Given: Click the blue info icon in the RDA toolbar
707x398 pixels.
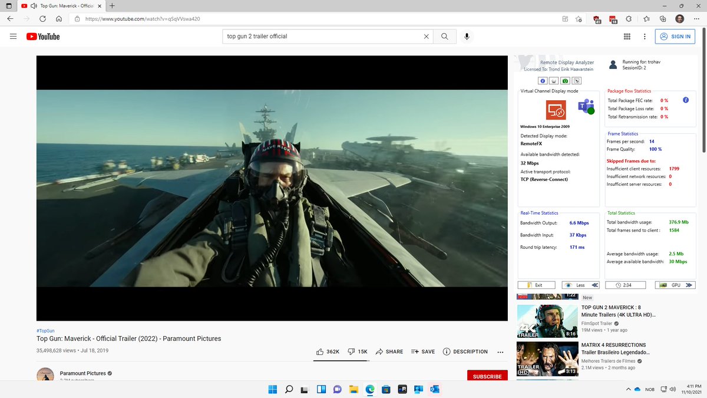Looking at the screenshot, I should point(543,81).
